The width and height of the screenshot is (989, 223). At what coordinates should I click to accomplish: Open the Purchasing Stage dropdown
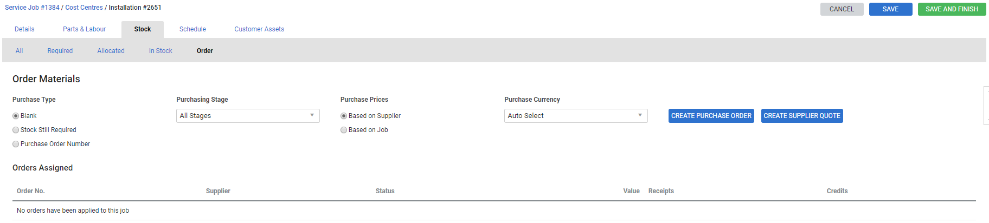pyautogui.click(x=248, y=116)
